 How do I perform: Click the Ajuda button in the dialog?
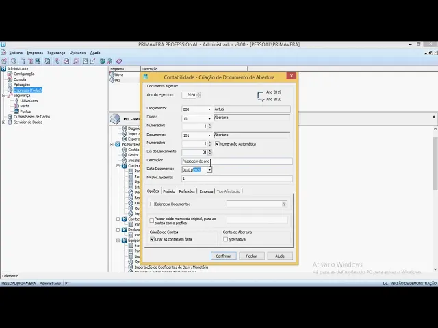tap(280, 256)
